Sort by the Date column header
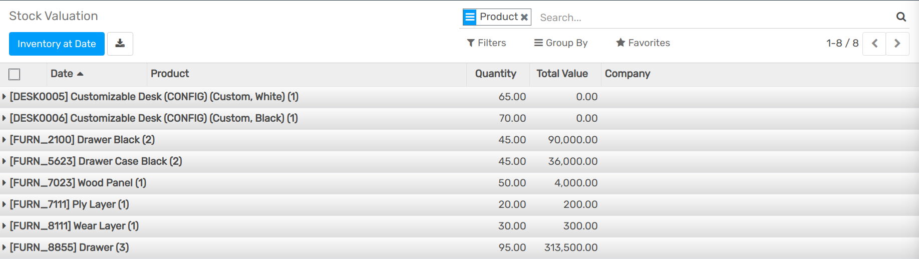919x259 pixels. 97,74
